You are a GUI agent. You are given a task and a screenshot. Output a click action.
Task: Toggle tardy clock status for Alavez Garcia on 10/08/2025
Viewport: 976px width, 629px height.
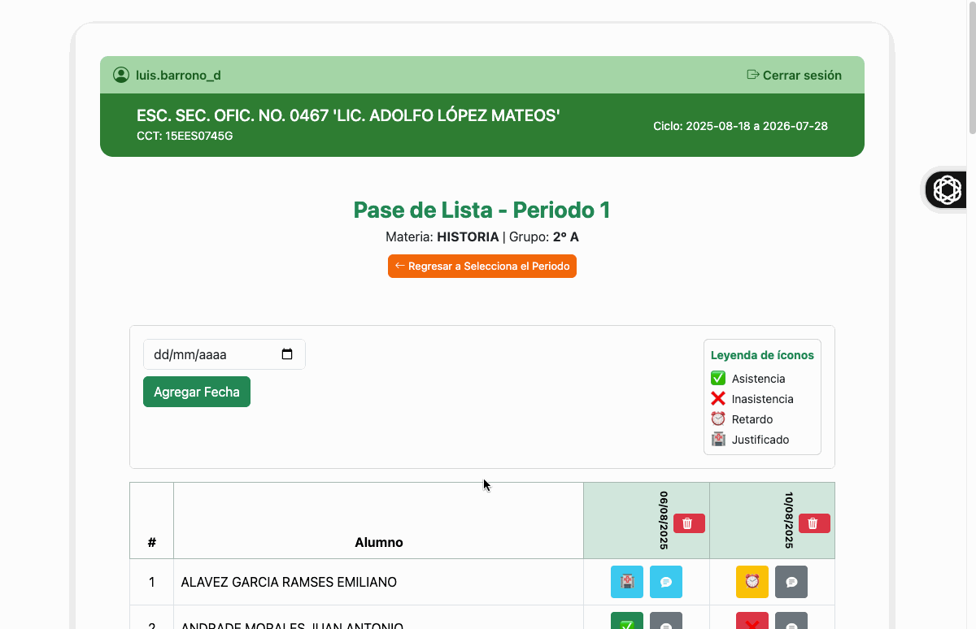click(752, 582)
